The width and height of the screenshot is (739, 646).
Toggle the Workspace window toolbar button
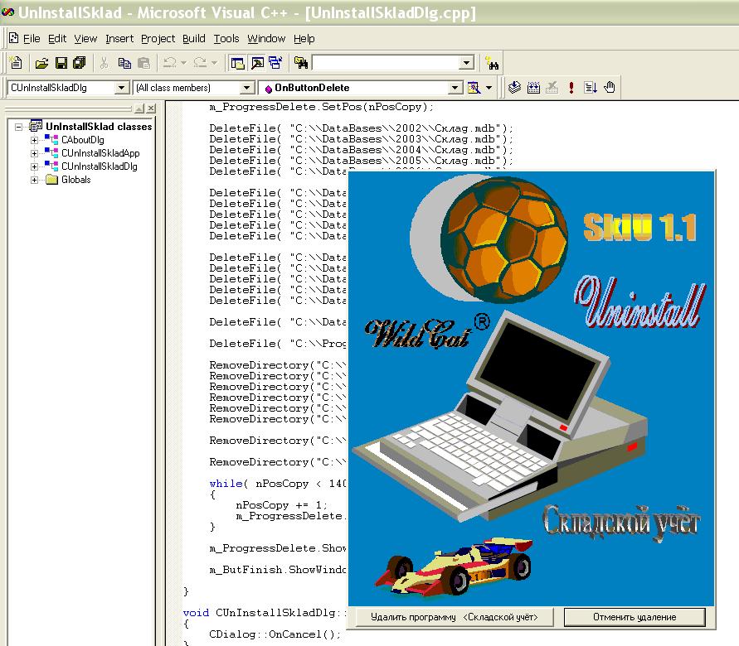238,63
